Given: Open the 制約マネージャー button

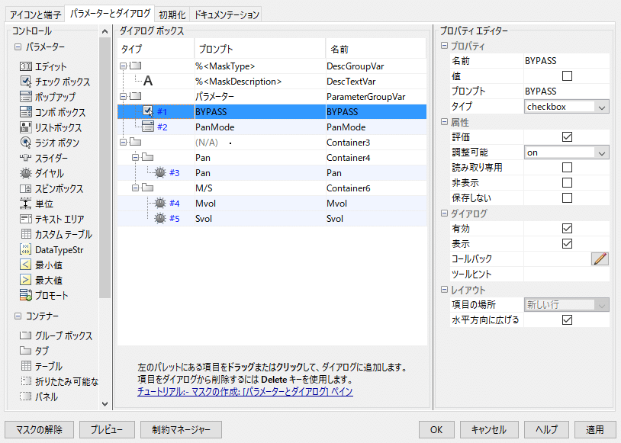Looking at the screenshot, I should [x=181, y=429].
